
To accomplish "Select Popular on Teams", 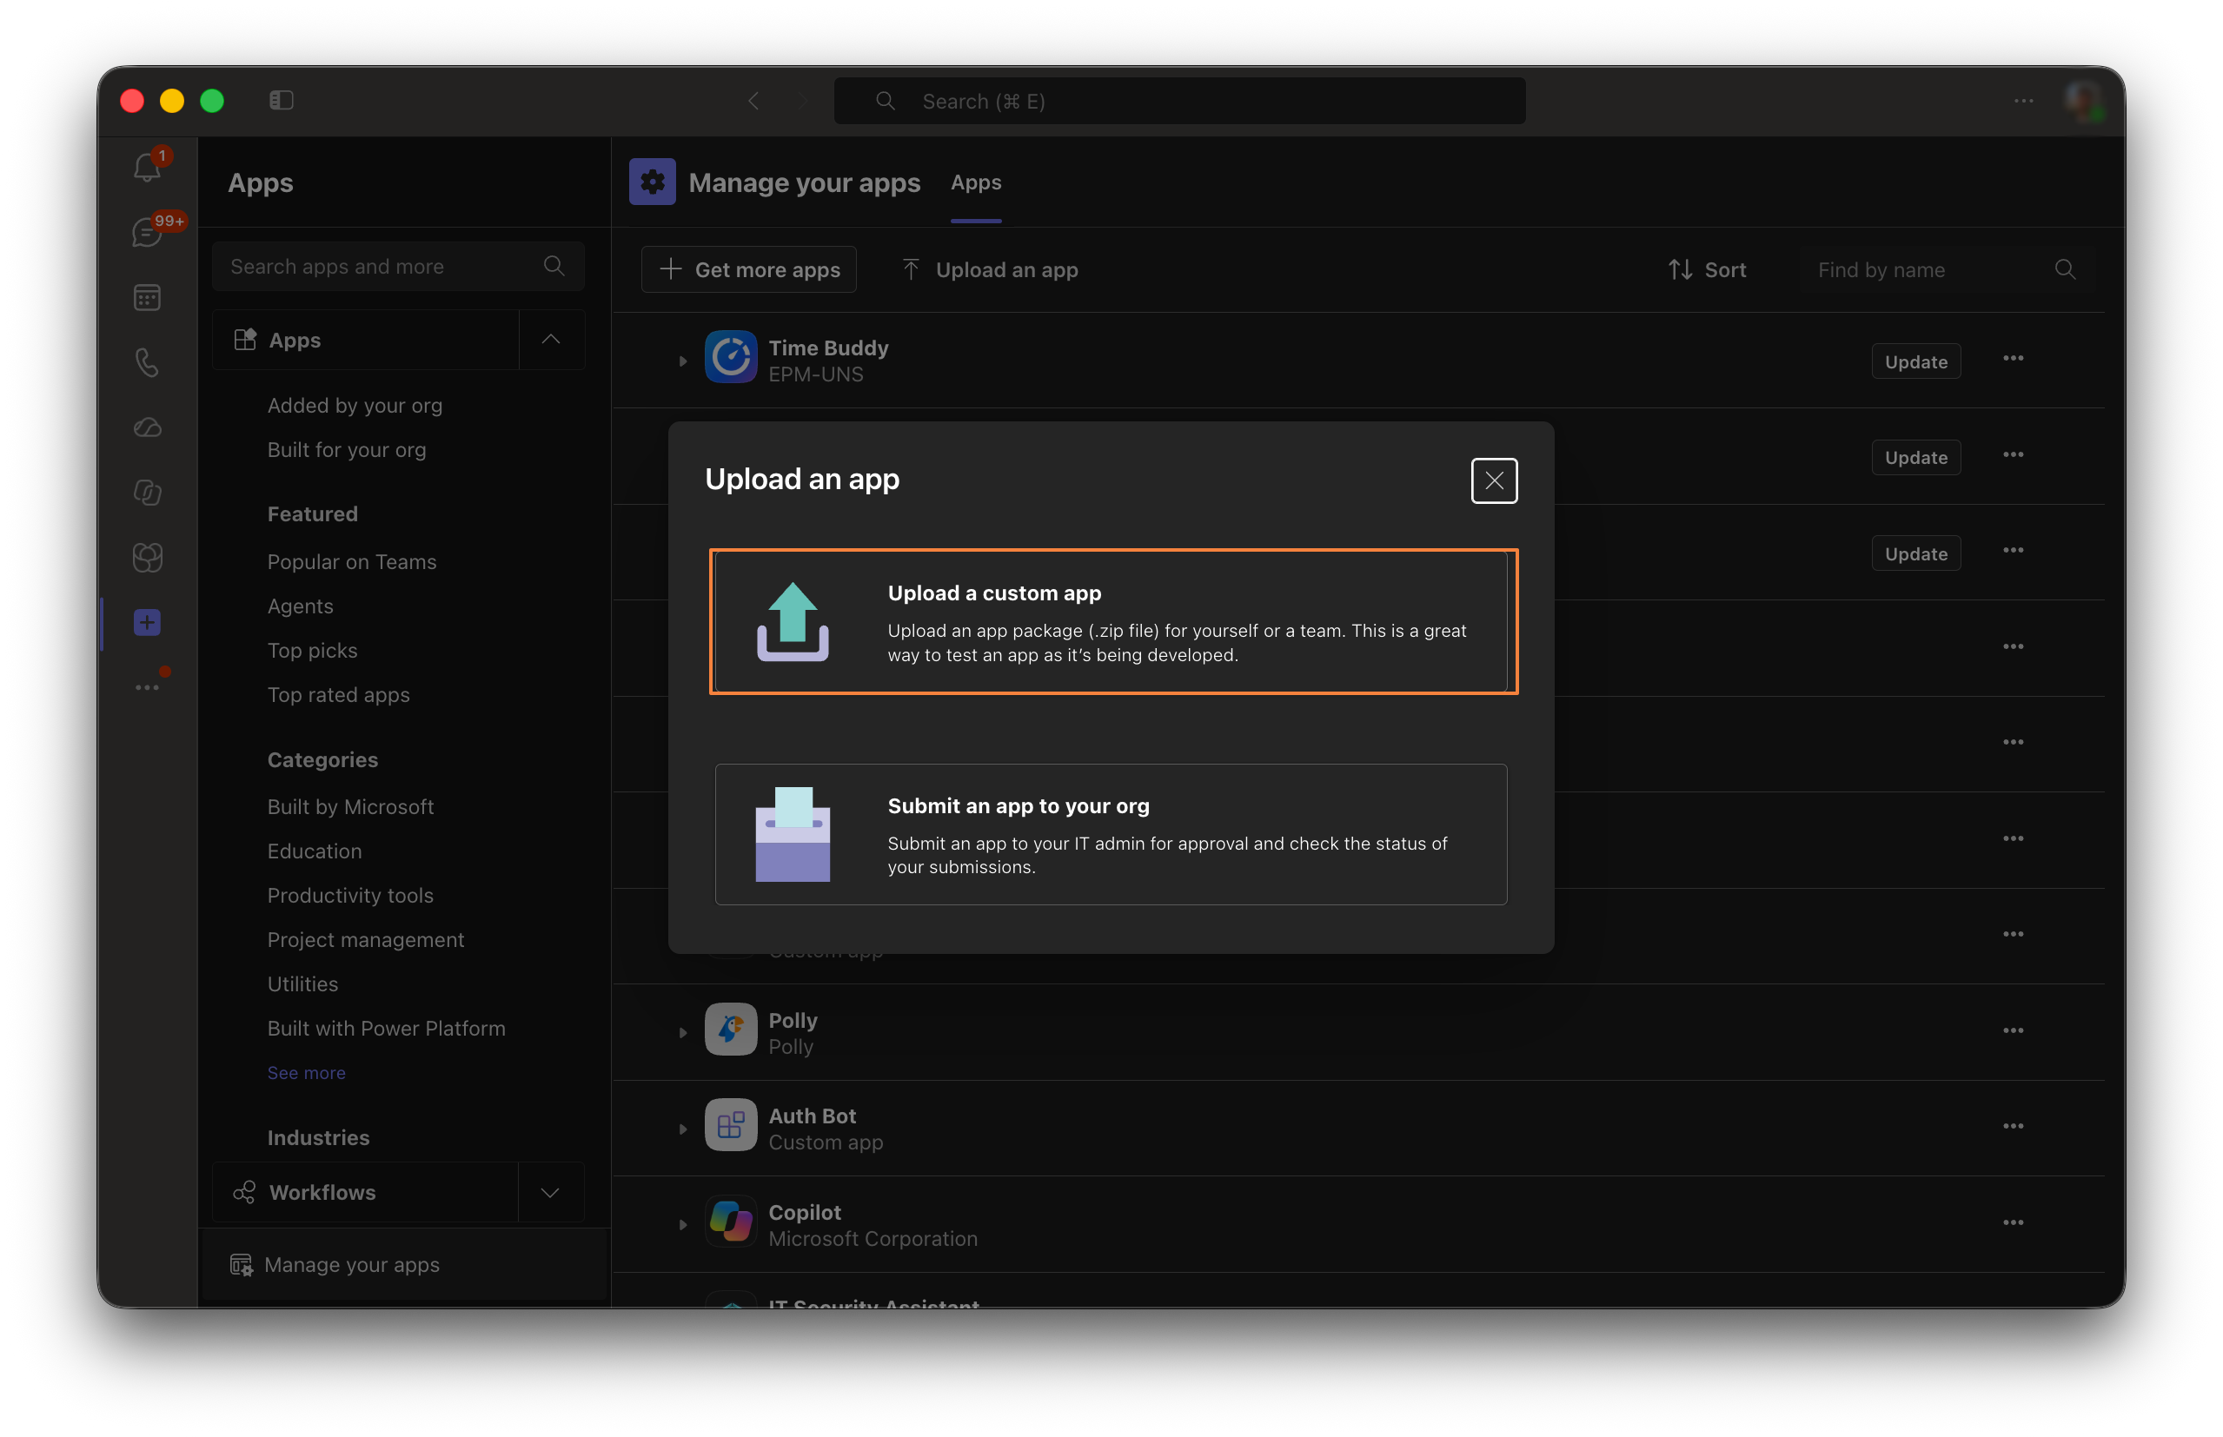I will tap(352, 562).
